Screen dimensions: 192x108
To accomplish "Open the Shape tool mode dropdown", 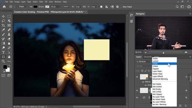I will 23,7.
